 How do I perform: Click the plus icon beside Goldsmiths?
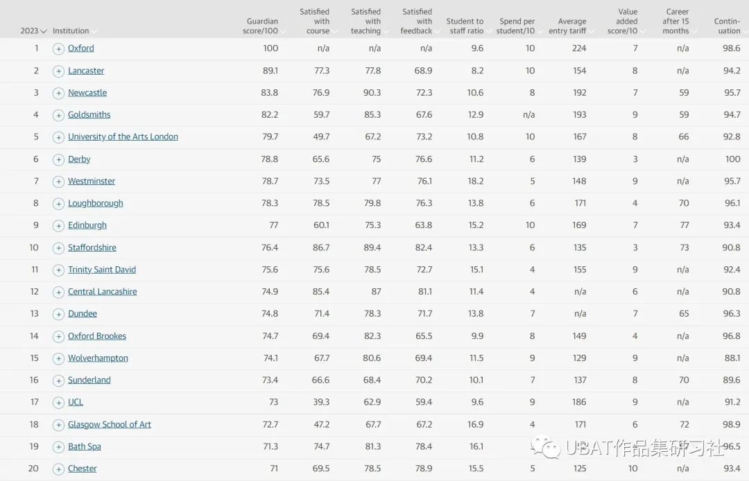(58, 115)
